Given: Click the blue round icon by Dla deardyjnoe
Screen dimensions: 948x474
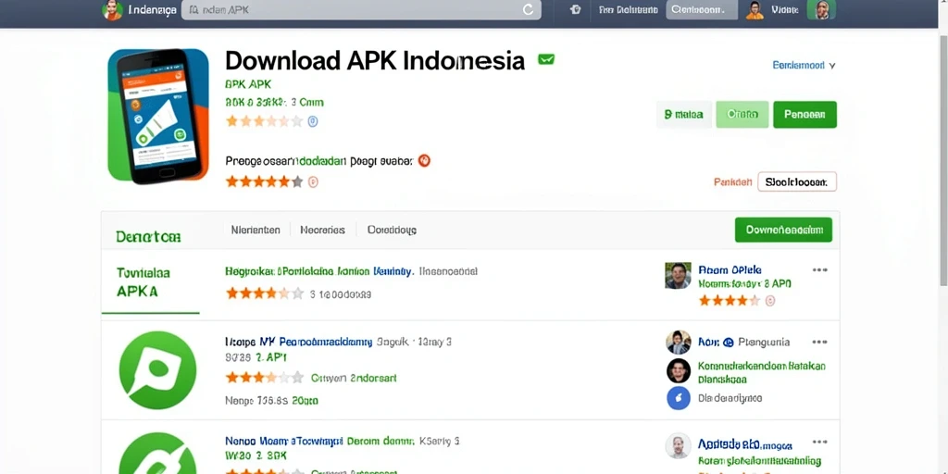Looking at the screenshot, I should click(x=679, y=398).
